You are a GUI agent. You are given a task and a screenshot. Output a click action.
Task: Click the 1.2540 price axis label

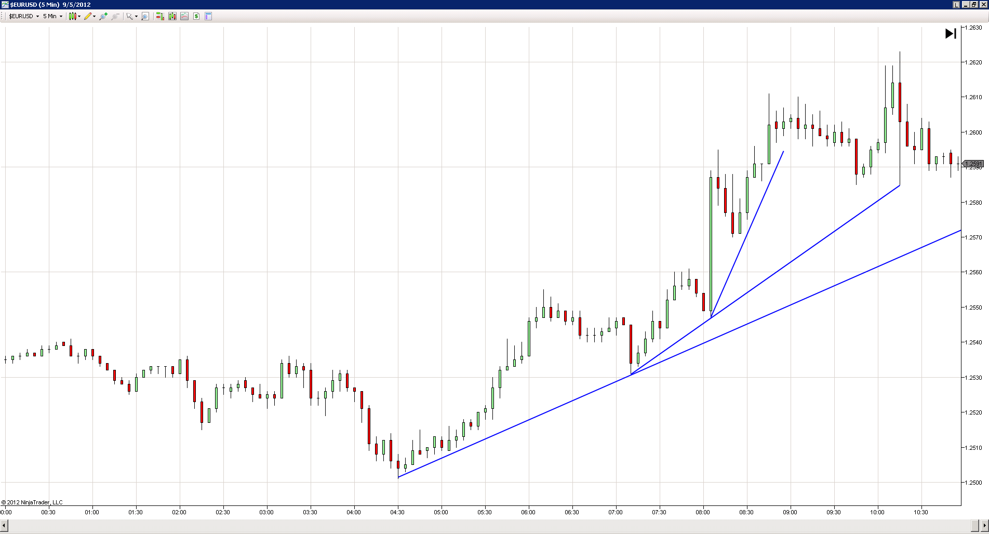[x=974, y=342]
